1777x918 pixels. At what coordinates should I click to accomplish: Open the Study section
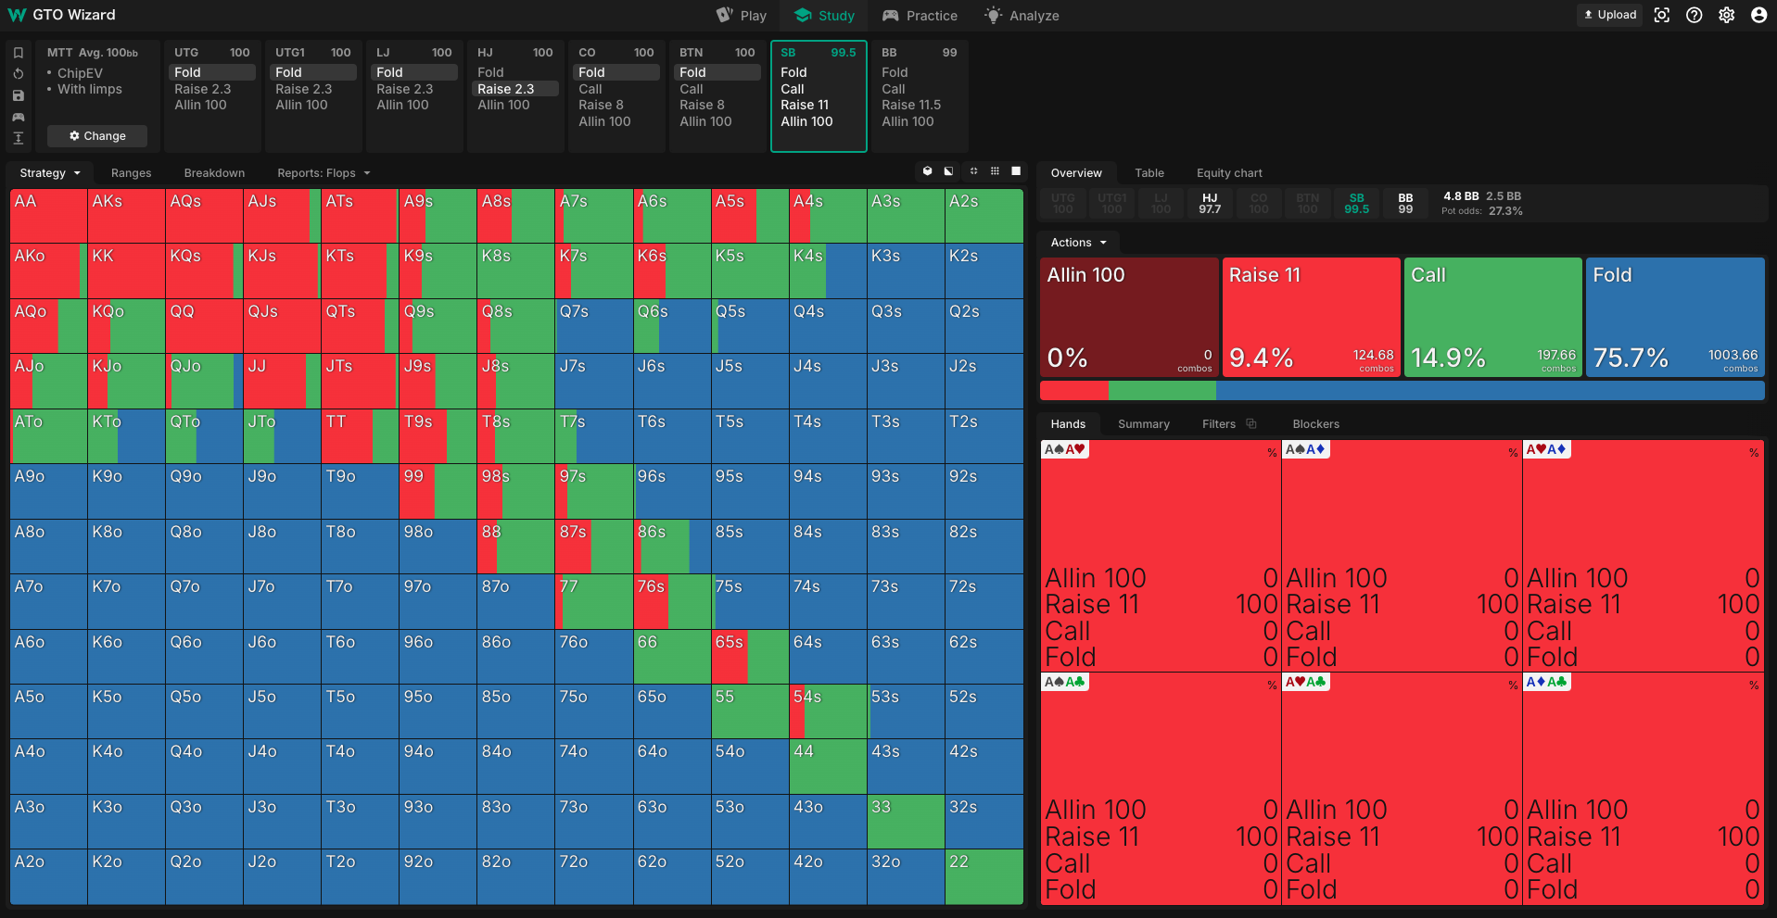(824, 16)
